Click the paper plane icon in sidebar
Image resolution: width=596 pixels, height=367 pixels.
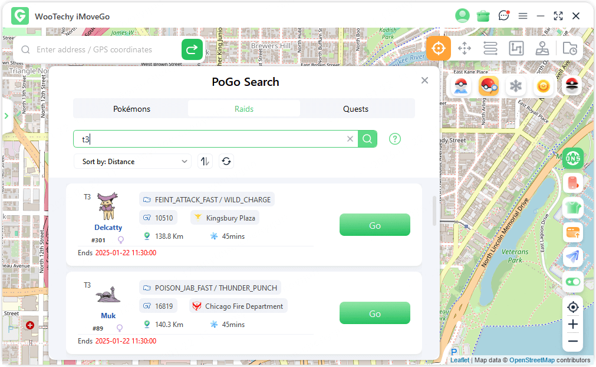[x=572, y=257]
